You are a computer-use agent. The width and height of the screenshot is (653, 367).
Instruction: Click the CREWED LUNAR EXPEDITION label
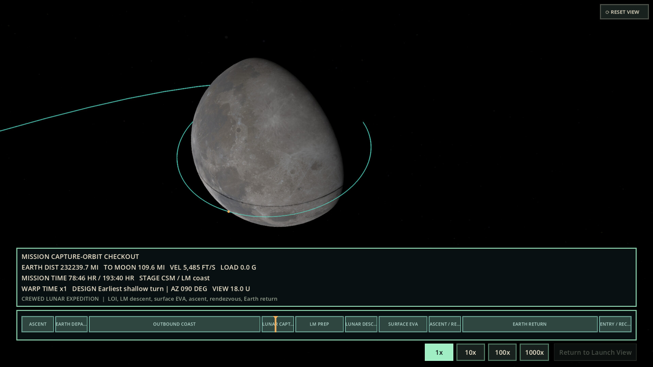[x=60, y=299]
